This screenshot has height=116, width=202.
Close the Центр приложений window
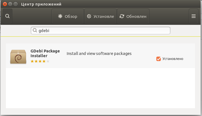(x=4, y=4)
